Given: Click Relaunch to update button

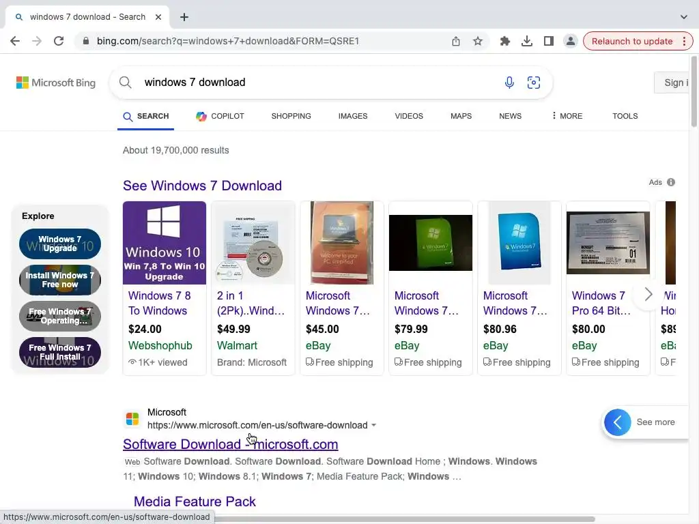Looking at the screenshot, I should 631,41.
